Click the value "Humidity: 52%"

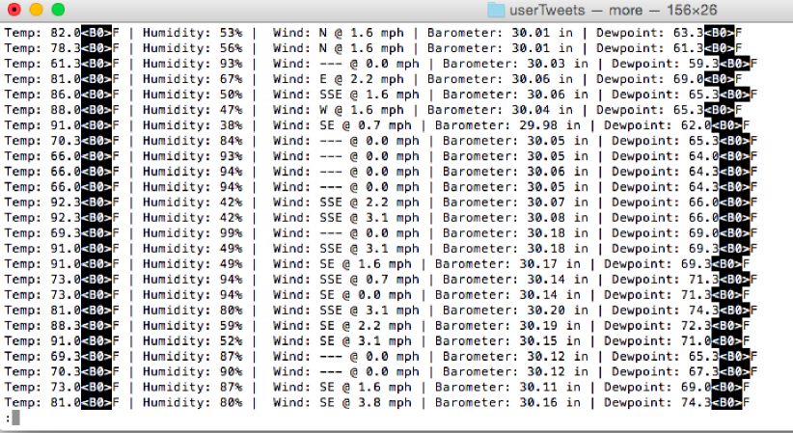[x=192, y=341]
